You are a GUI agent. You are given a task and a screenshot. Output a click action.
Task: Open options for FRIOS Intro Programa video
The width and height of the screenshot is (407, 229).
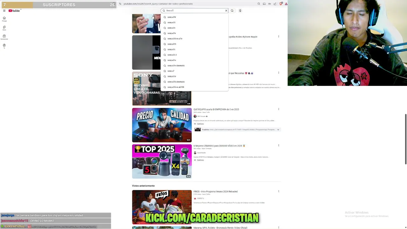coord(279,191)
